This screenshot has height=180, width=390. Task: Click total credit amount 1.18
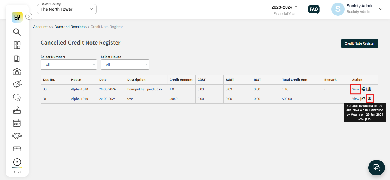(285, 89)
